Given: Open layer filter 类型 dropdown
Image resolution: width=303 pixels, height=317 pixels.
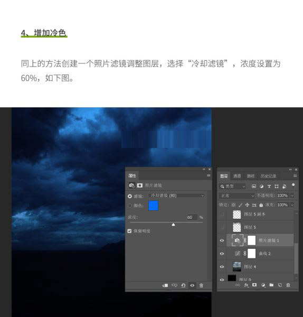Looking at the screenshot, I should (x=232, y=187).
